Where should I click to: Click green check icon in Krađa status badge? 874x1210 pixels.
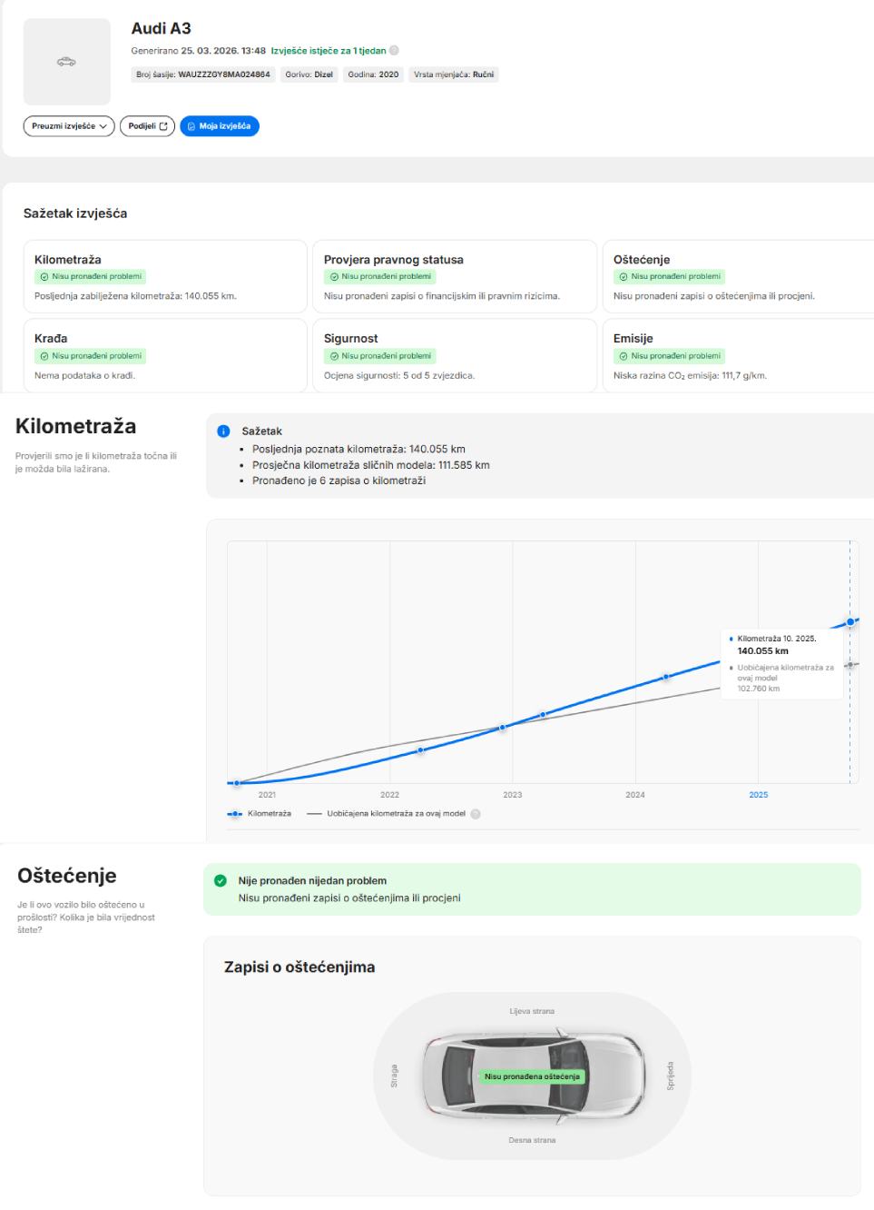click(x=44, y=356)
